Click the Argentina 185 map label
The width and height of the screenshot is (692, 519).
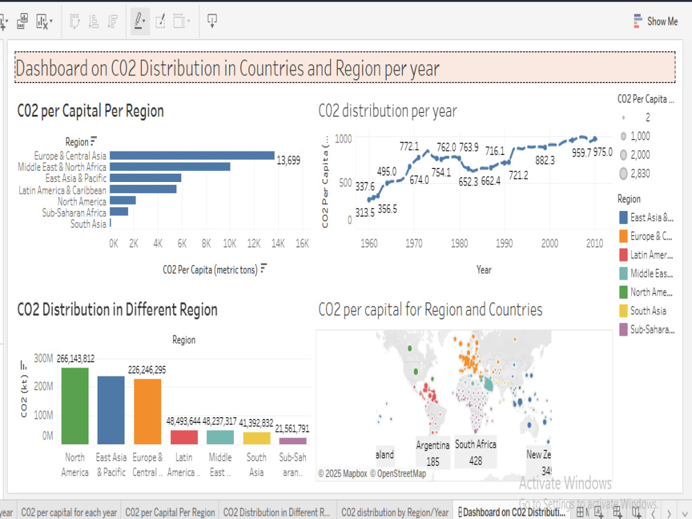click(x=432, y=453)
